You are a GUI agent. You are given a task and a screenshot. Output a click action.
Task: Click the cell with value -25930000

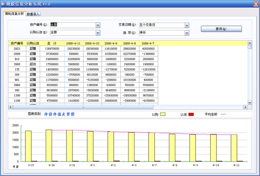tap(111, 95)
